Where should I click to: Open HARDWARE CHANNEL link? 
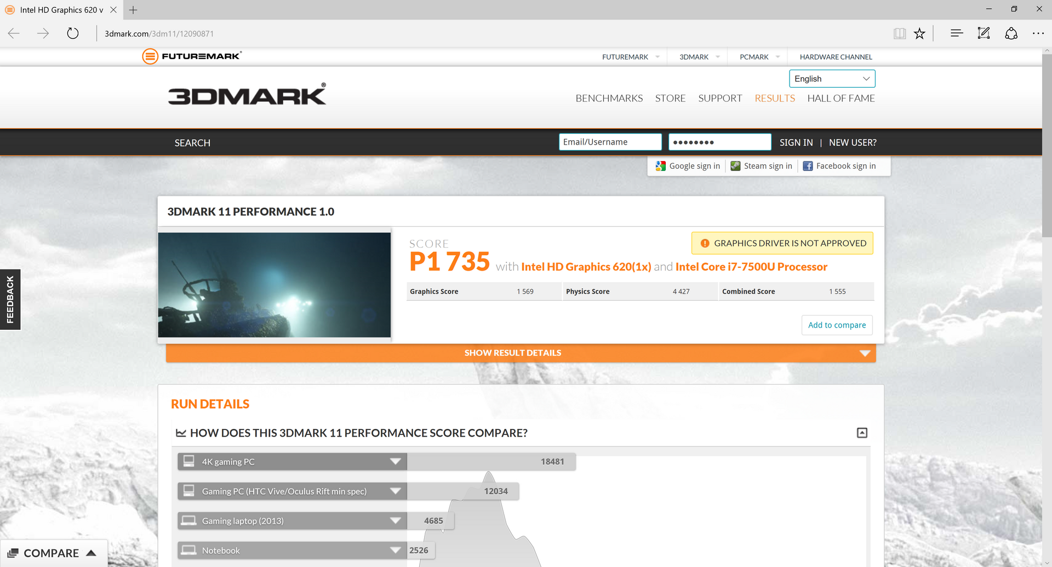click(836, 57)
